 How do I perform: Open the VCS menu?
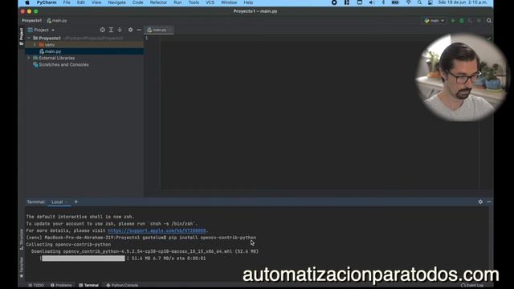pos(210,2)
